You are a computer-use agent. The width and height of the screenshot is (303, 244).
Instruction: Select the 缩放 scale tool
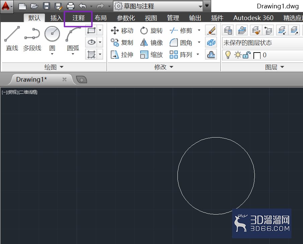151,55
